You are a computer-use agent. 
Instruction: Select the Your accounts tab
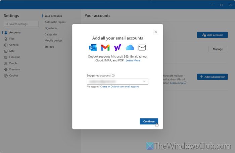[53, 16]
